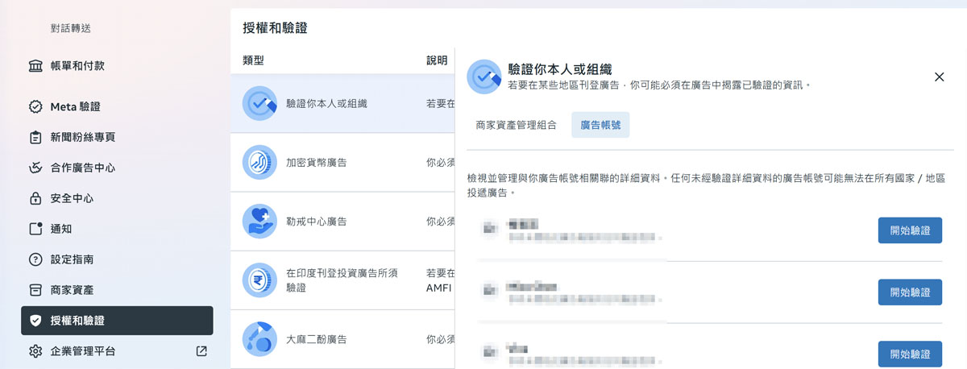Screen dimensions: 967x369
Task: Click the 安全中心 lock icon
Action: click(x=35, y=198)
